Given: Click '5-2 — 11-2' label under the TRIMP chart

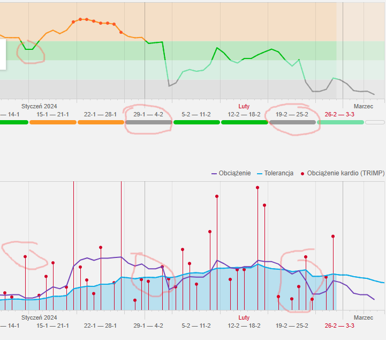Looking at the screenshot, I should 196,326.
